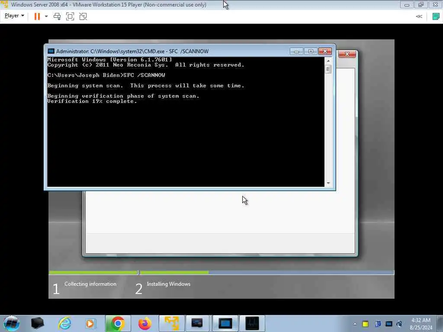Open the blue monitor taskbar app
Screen dimensions: 443x332
tap(225, 323)
